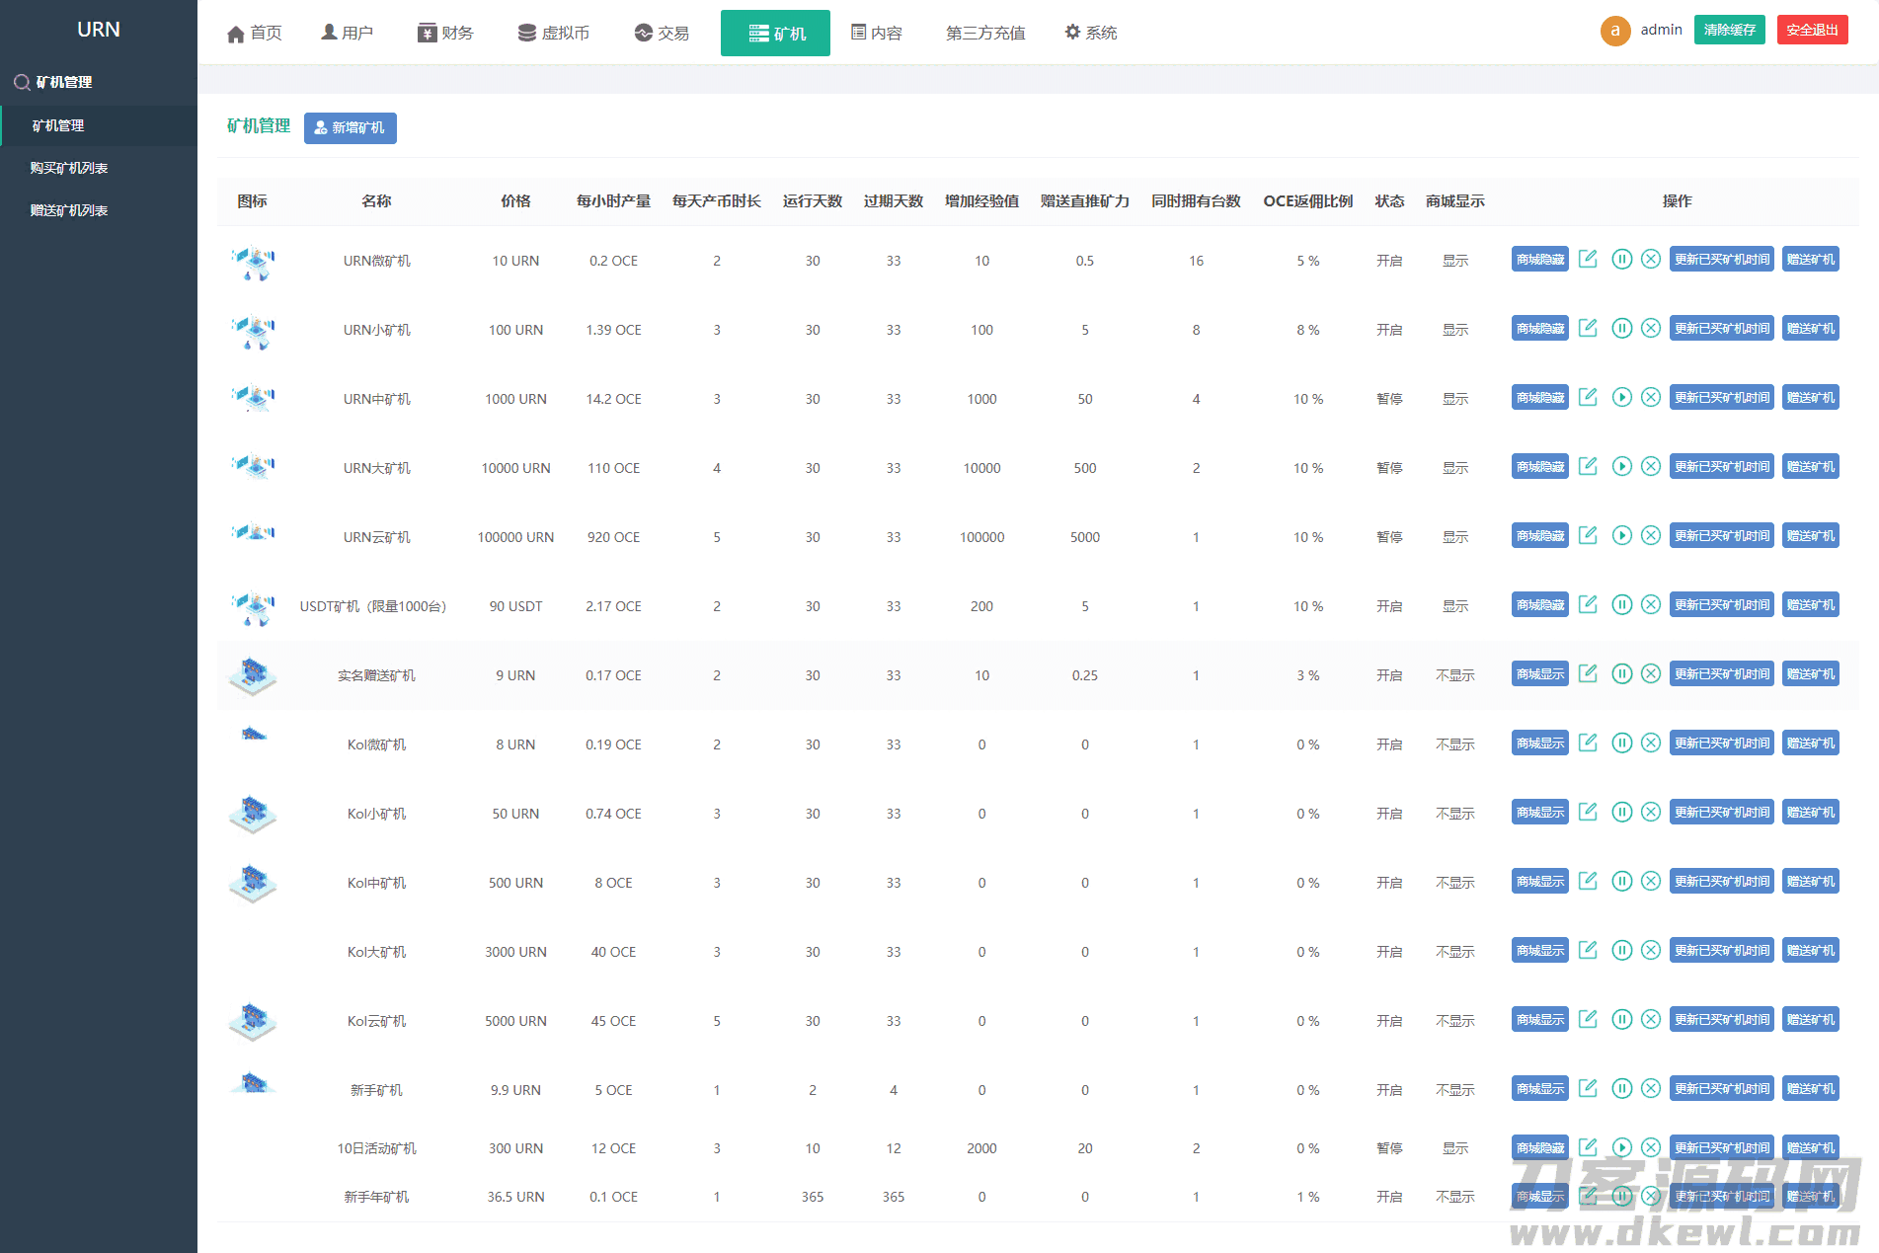Viewport: 1879px width, 1253px height.
Task: Click the 实名赠送矿机 thumbnail image
Action: pos(253,675)
